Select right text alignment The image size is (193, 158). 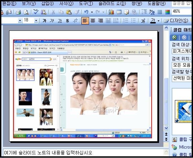coord(101,21)
